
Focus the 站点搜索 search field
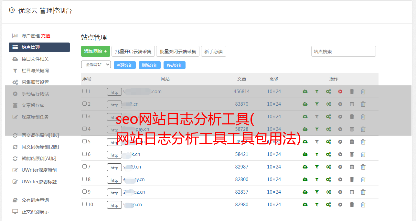pyautogui.click(x=344, y=51)
